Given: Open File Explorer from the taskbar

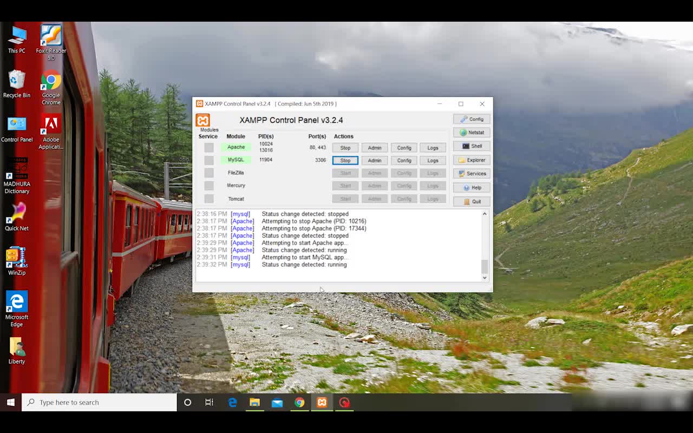Looking at the screenshot, I should click(x=254, y=402).
